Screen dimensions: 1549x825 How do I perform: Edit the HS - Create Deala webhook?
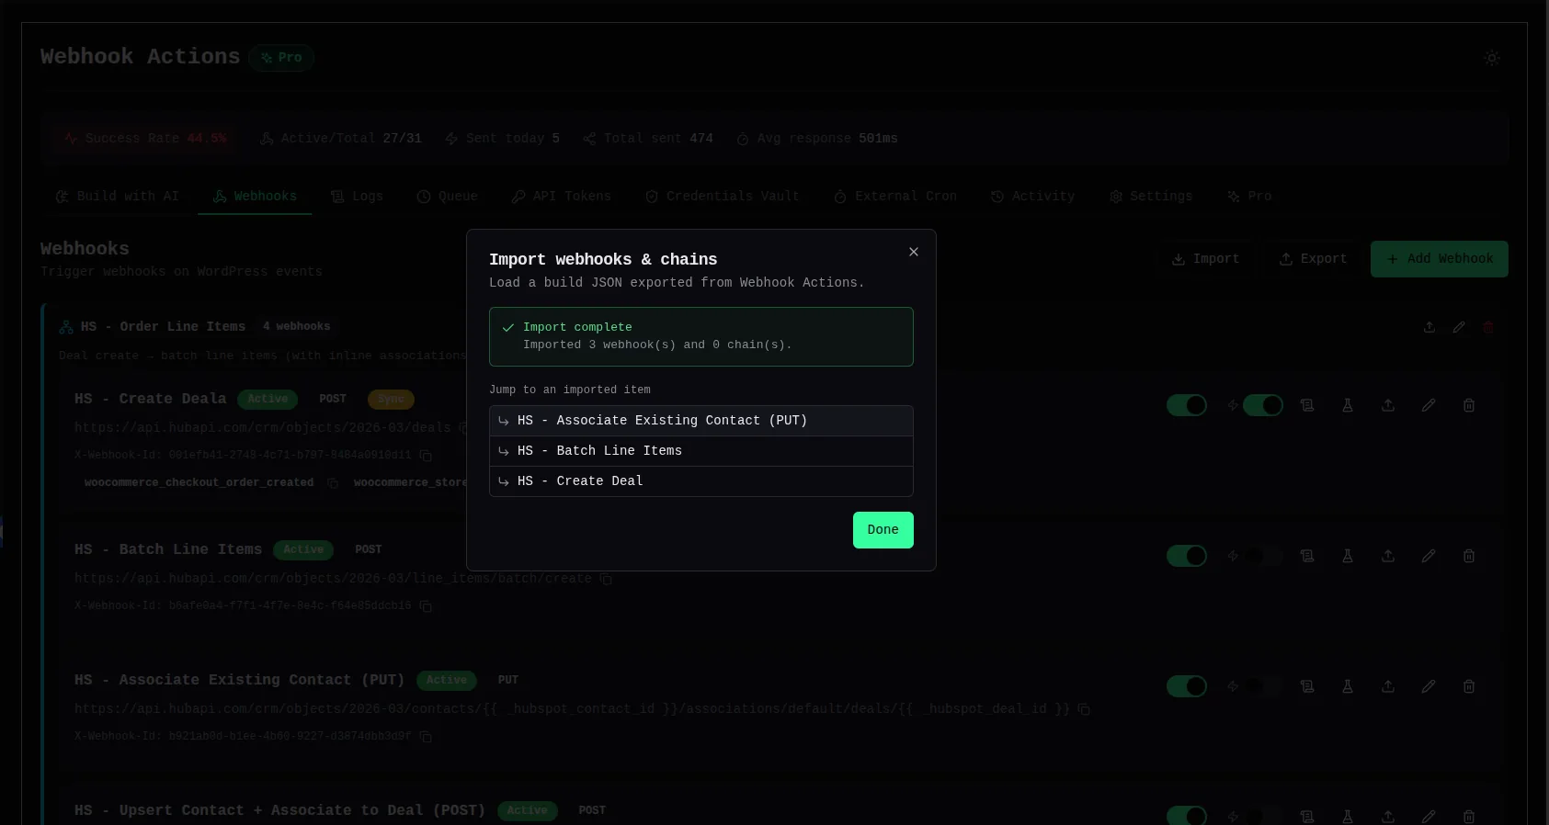pyautogui.click(x=1429, y=405)
